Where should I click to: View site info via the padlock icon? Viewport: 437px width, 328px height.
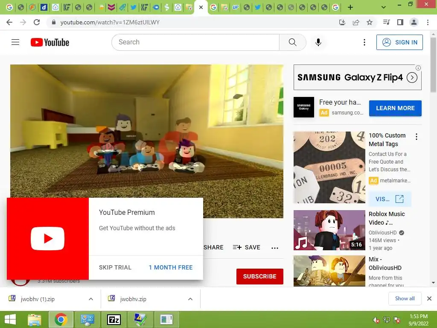54,22
